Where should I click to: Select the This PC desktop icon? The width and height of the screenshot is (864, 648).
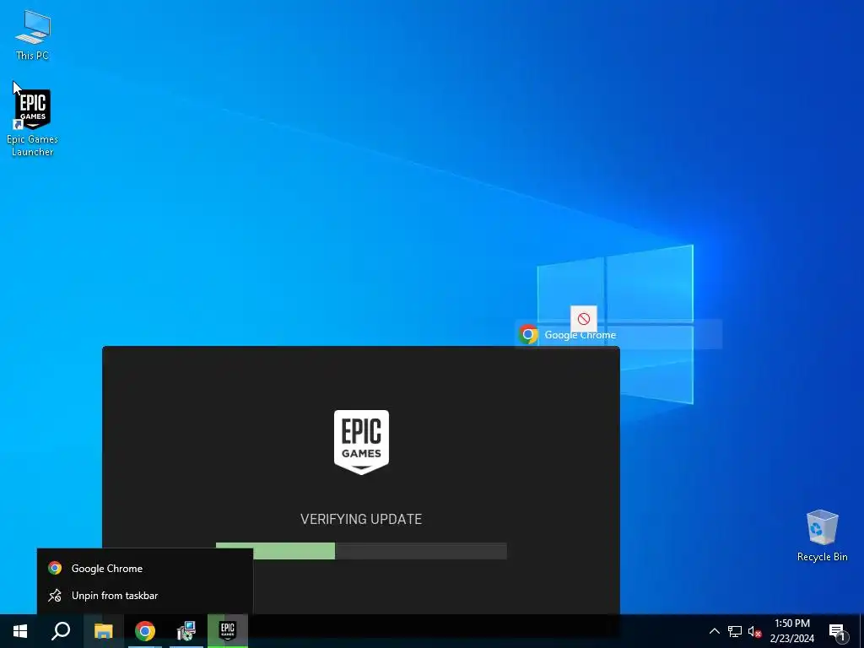click(x=33, y=34)
